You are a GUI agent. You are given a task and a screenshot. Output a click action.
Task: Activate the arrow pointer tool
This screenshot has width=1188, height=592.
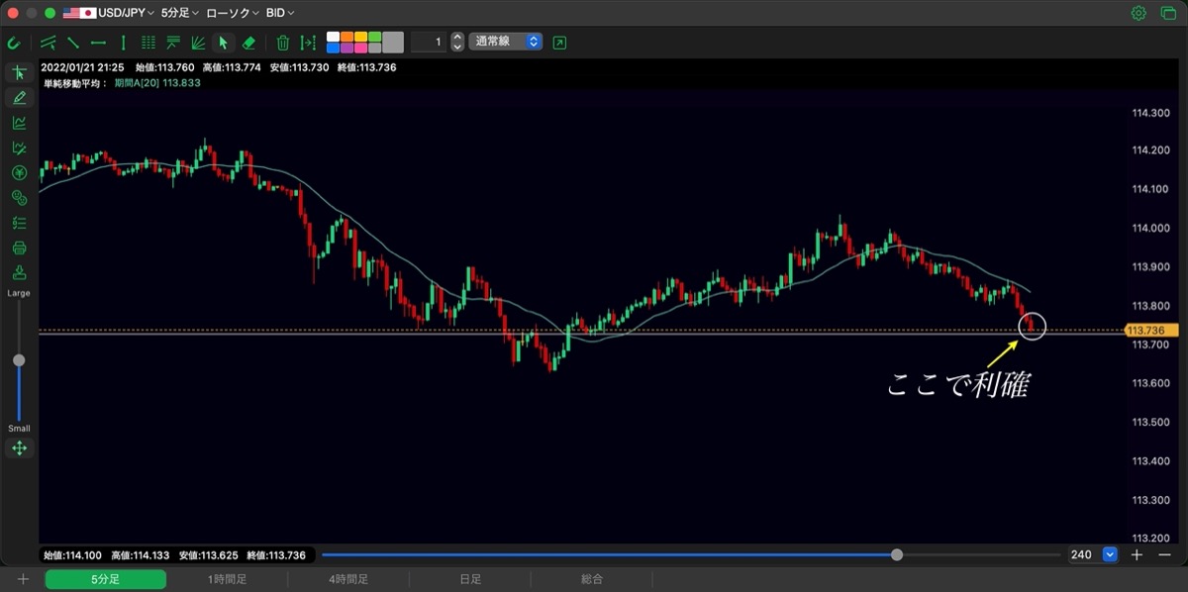223,43
